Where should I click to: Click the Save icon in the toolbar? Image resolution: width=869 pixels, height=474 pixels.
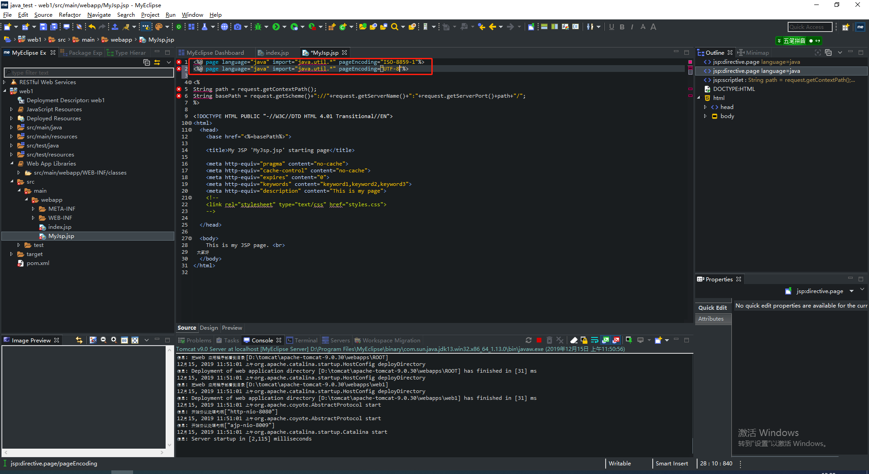point(43,27)
